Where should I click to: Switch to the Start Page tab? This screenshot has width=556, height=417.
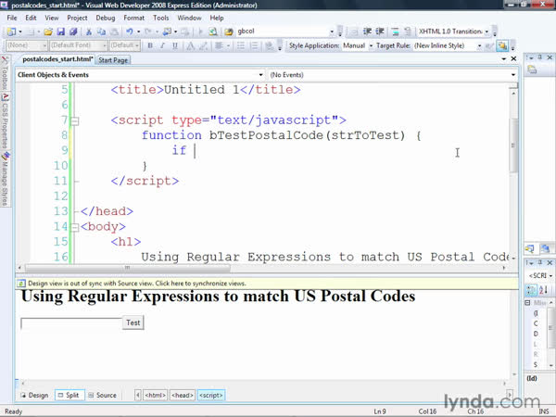point(114,60)
